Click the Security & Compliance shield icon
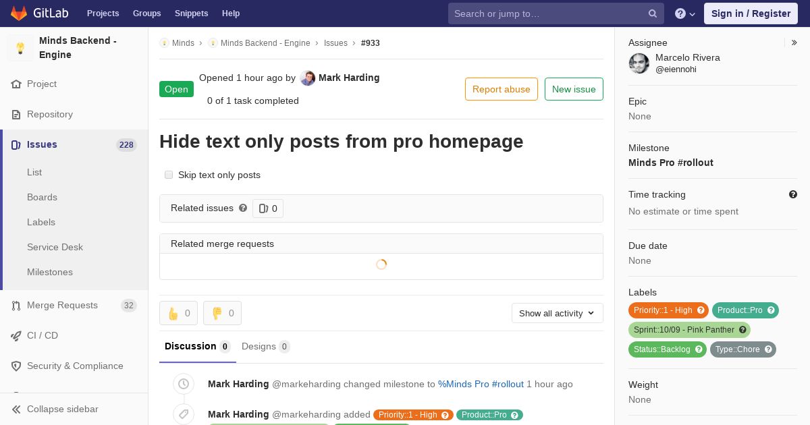The width and height of the screenshot is (810, 425). pyautogui.click(x=16, y=366)
